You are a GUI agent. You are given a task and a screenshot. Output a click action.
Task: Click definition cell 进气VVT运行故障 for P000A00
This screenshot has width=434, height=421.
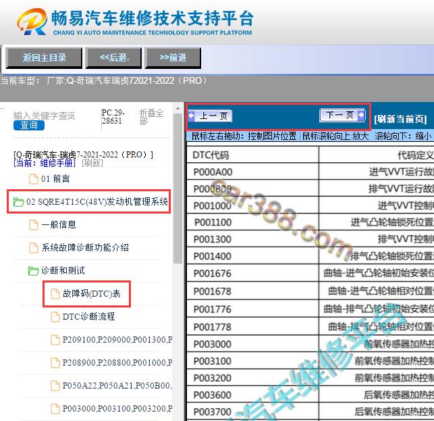[377, 172]
